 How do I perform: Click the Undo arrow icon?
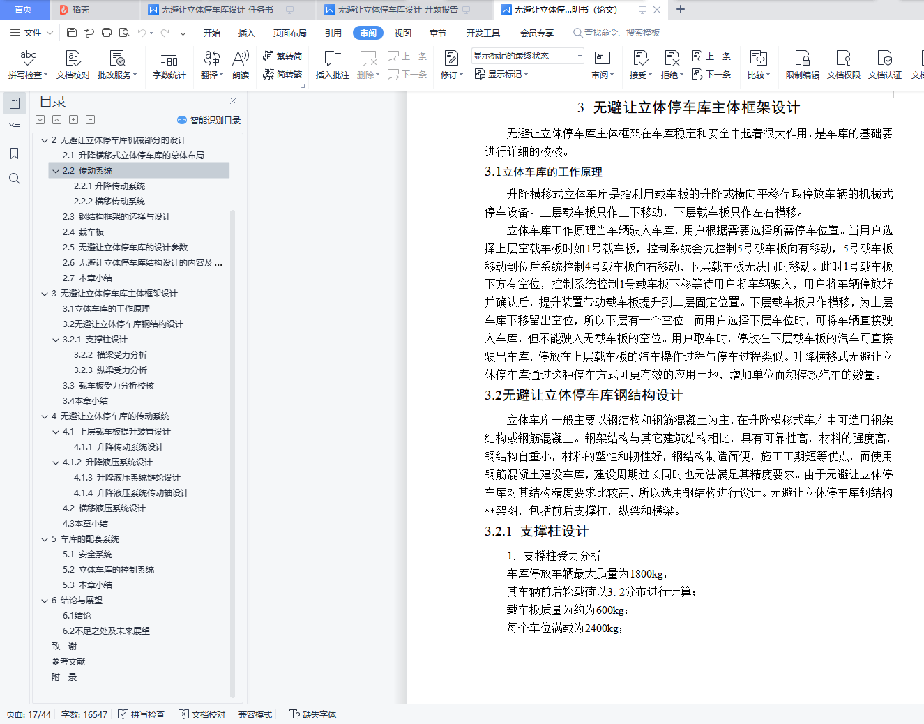[x=142, y=33]
